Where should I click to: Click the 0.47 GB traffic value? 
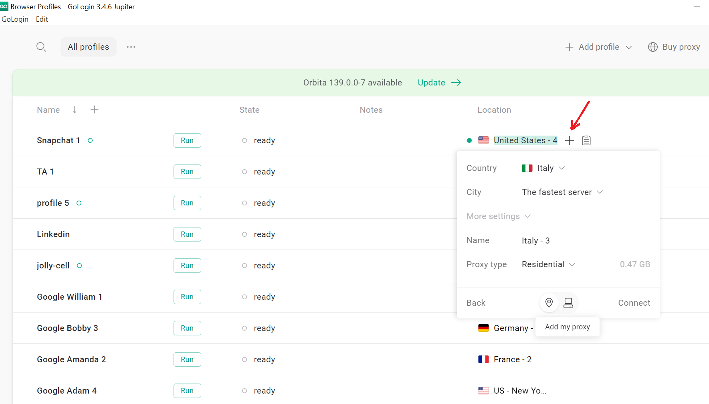click(x=635, y=264)
